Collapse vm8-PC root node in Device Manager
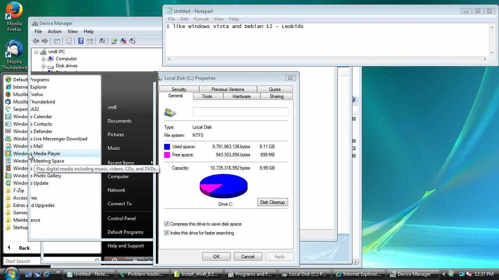This screenshot has height=280, width=499. pyautogui.click(x=36, y=52)
